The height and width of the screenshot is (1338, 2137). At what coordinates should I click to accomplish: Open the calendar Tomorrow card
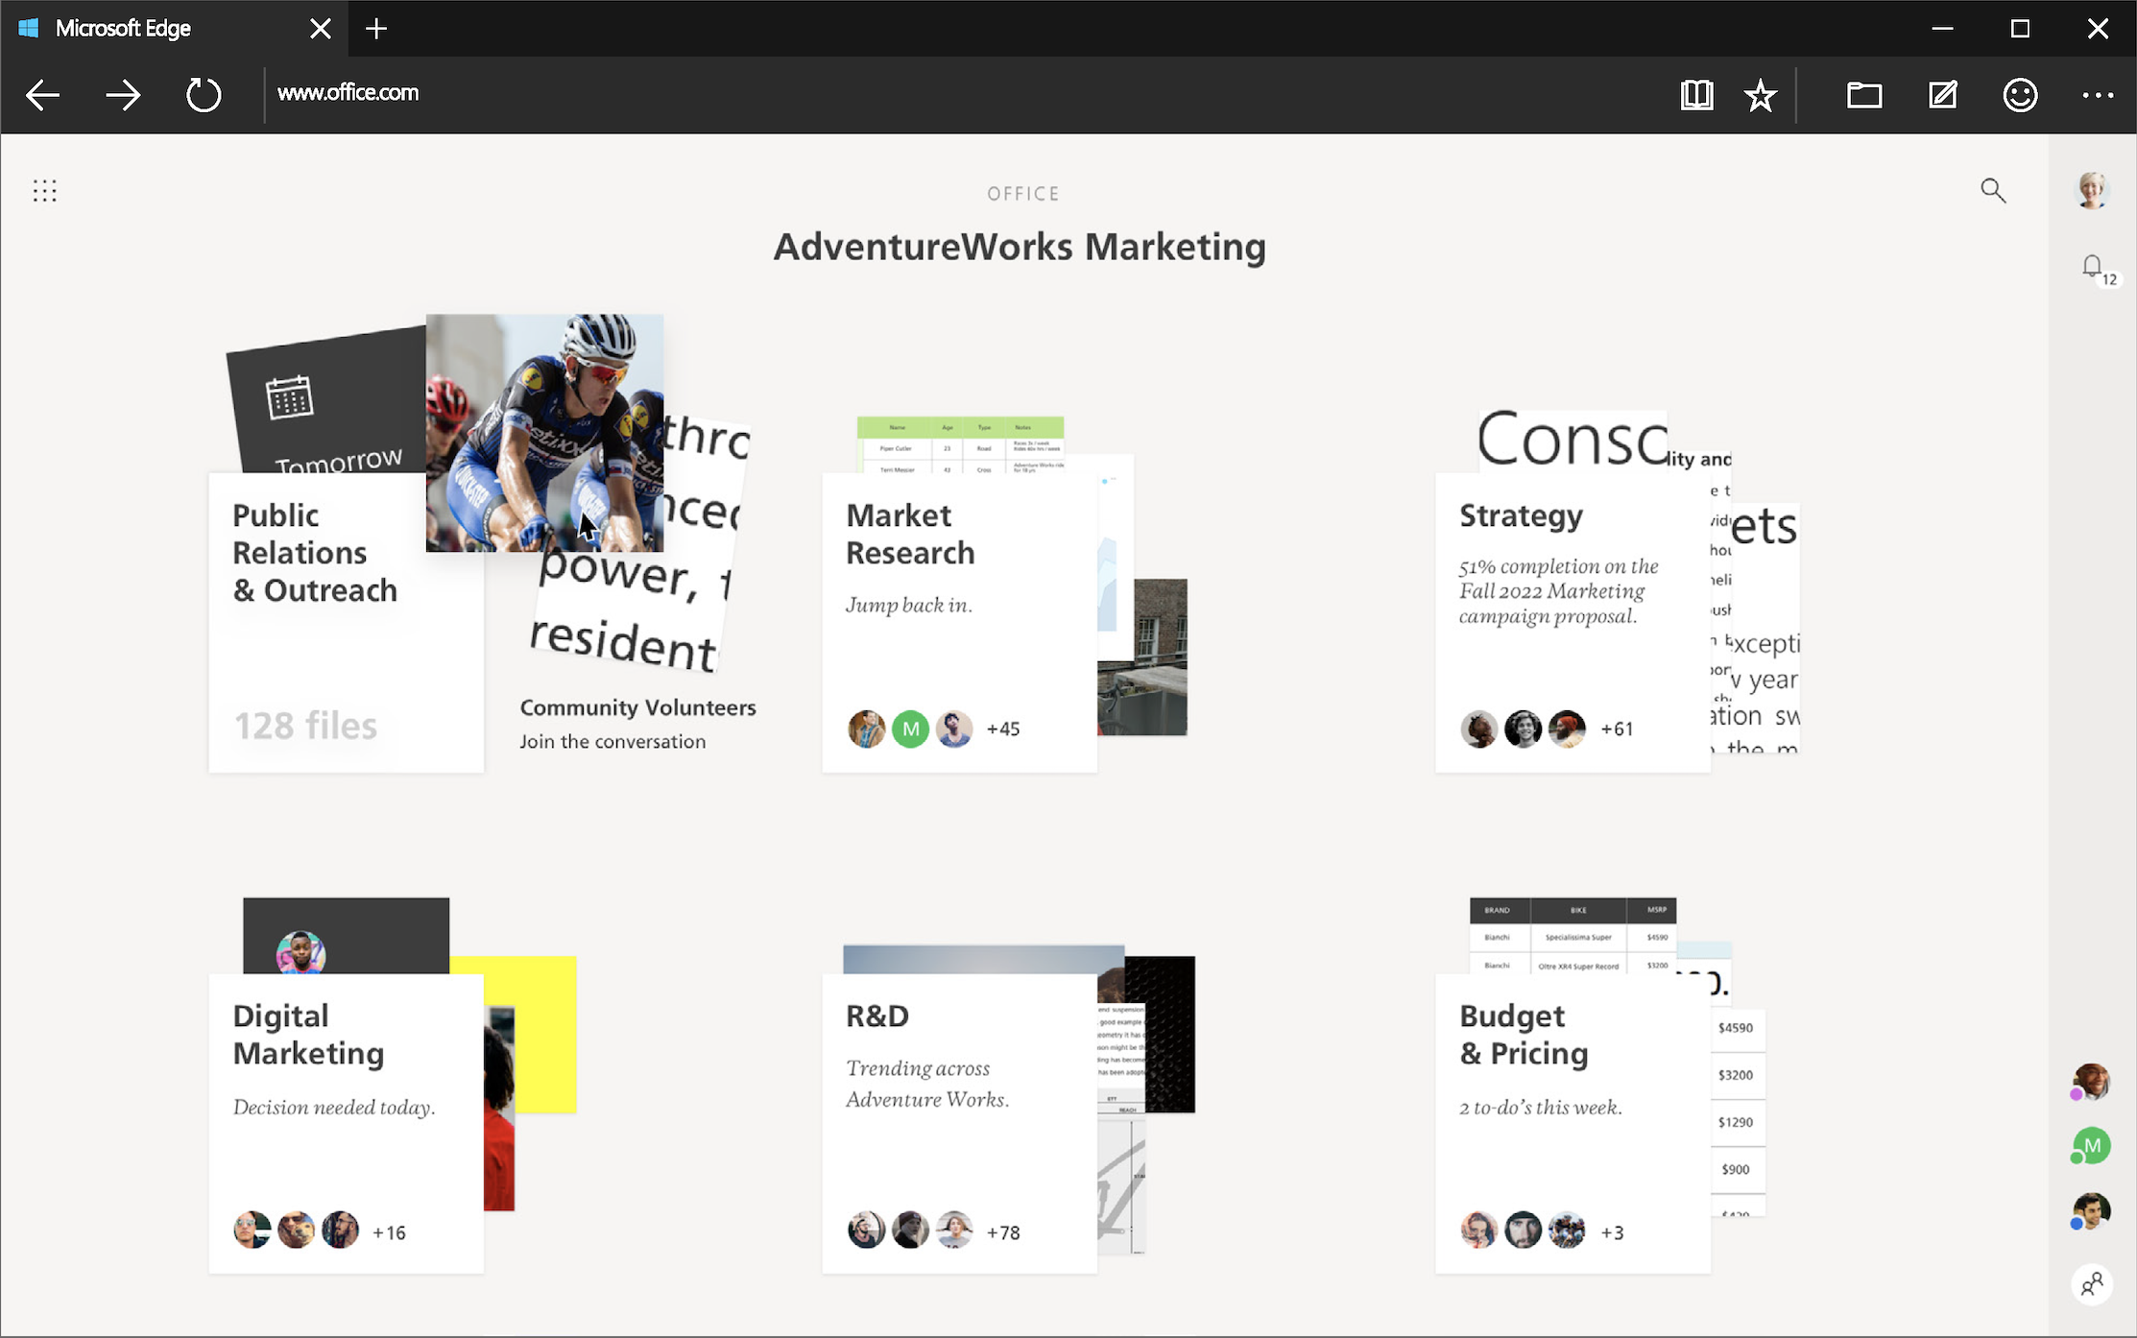point(326,403)
